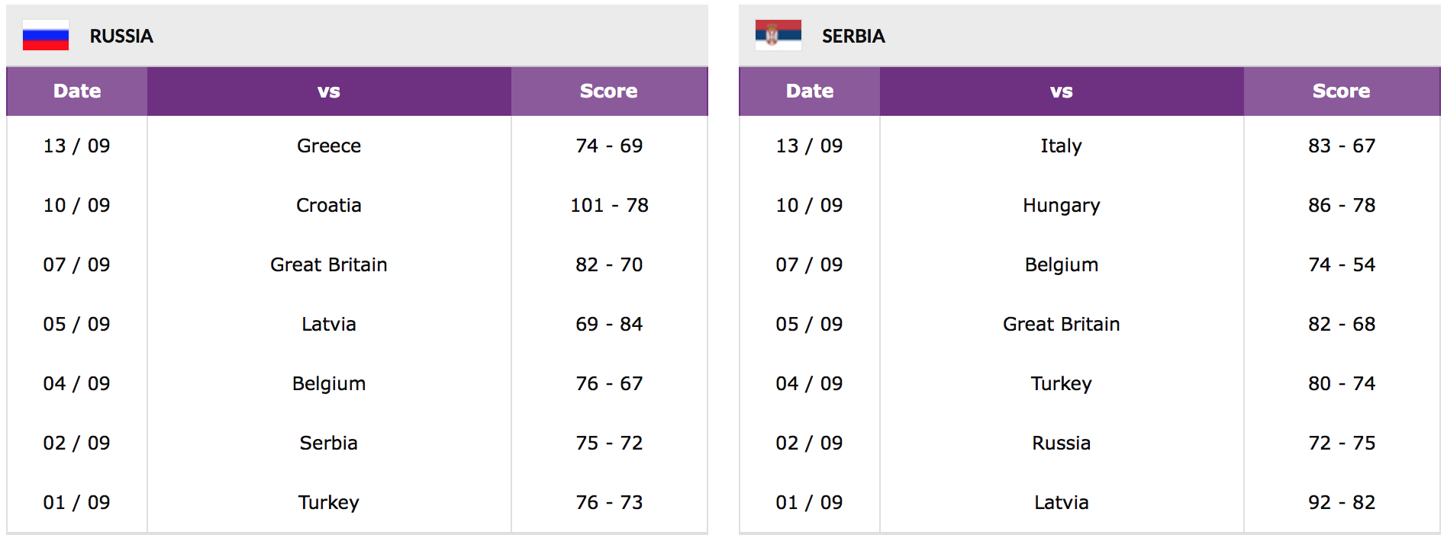Click Greece in Russia's opponents
This screenshot has width=1444, height=538.
point(329,146)
